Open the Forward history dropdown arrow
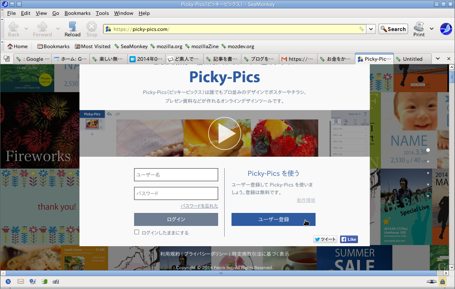 pos(58,29)
